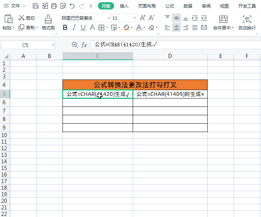This screenshot has width=261, height=217.
Task: Open the Formulas (公式) tab
Action: (x=169, y=6)
